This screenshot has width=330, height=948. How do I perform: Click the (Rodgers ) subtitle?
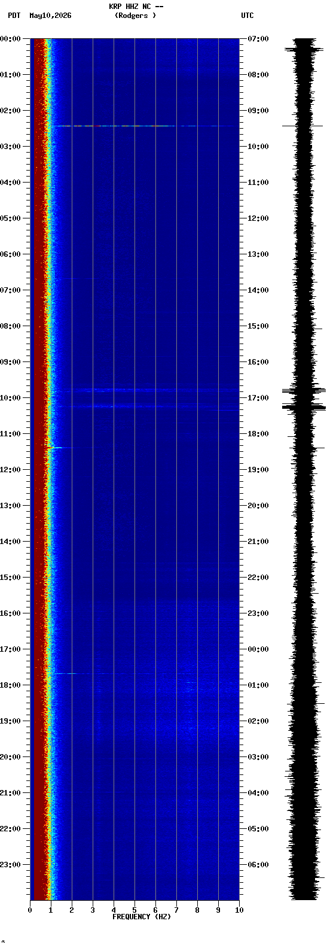pos(136,16)
